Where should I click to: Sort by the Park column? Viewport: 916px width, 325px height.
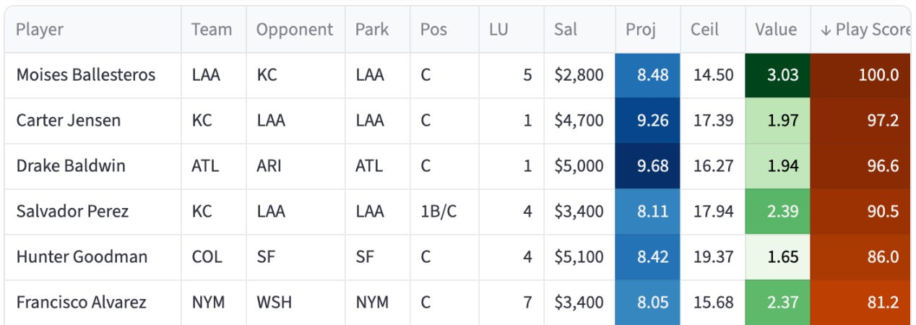click(x=371, y=30)
